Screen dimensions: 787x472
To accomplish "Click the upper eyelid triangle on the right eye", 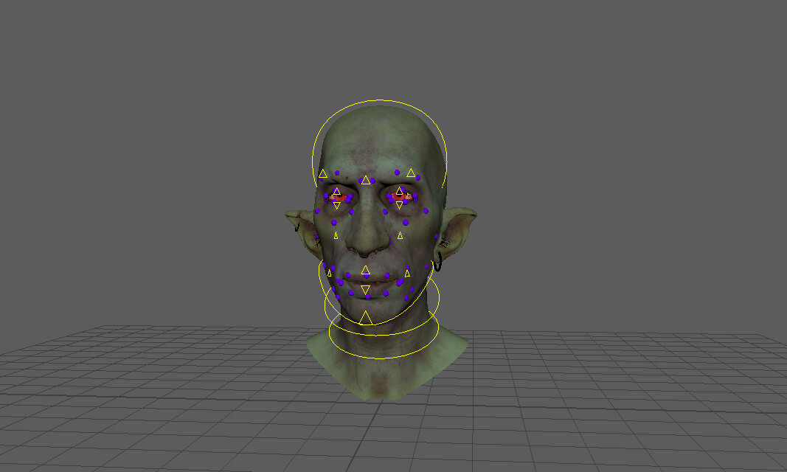I will (x=399, y=192).
